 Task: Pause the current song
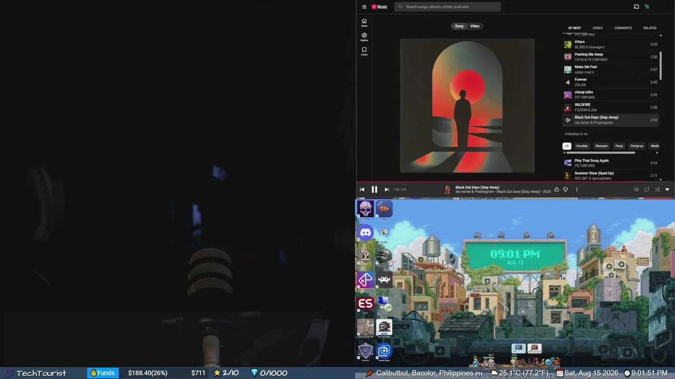(x=374, y=189)
